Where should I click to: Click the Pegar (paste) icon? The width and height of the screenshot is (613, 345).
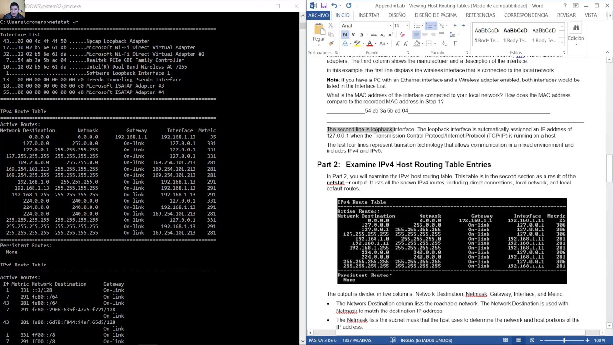(318, 30)
